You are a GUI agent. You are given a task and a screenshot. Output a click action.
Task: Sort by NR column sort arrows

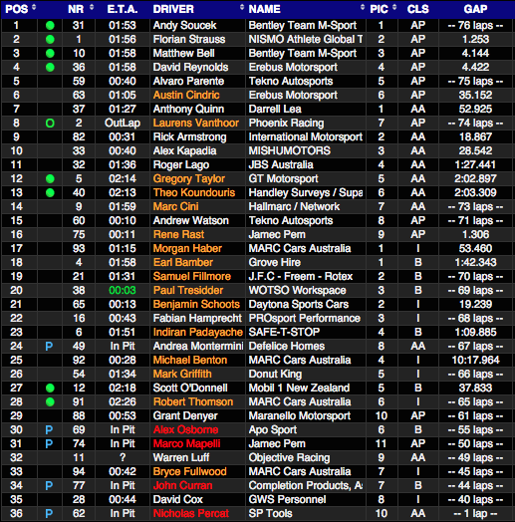tap(92, 7)
